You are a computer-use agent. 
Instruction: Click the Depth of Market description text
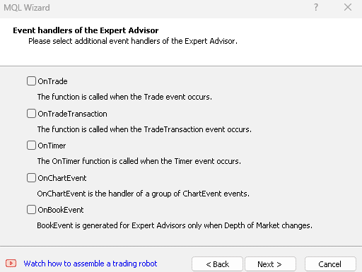tap(175, 225)
